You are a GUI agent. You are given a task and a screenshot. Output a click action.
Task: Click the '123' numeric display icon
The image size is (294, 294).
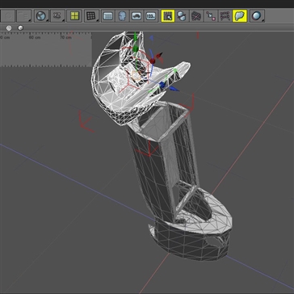[x=151, y=16]
